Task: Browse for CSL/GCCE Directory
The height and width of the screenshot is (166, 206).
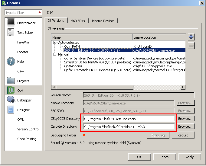Action: pyautogui.click(x=185, y=119)
